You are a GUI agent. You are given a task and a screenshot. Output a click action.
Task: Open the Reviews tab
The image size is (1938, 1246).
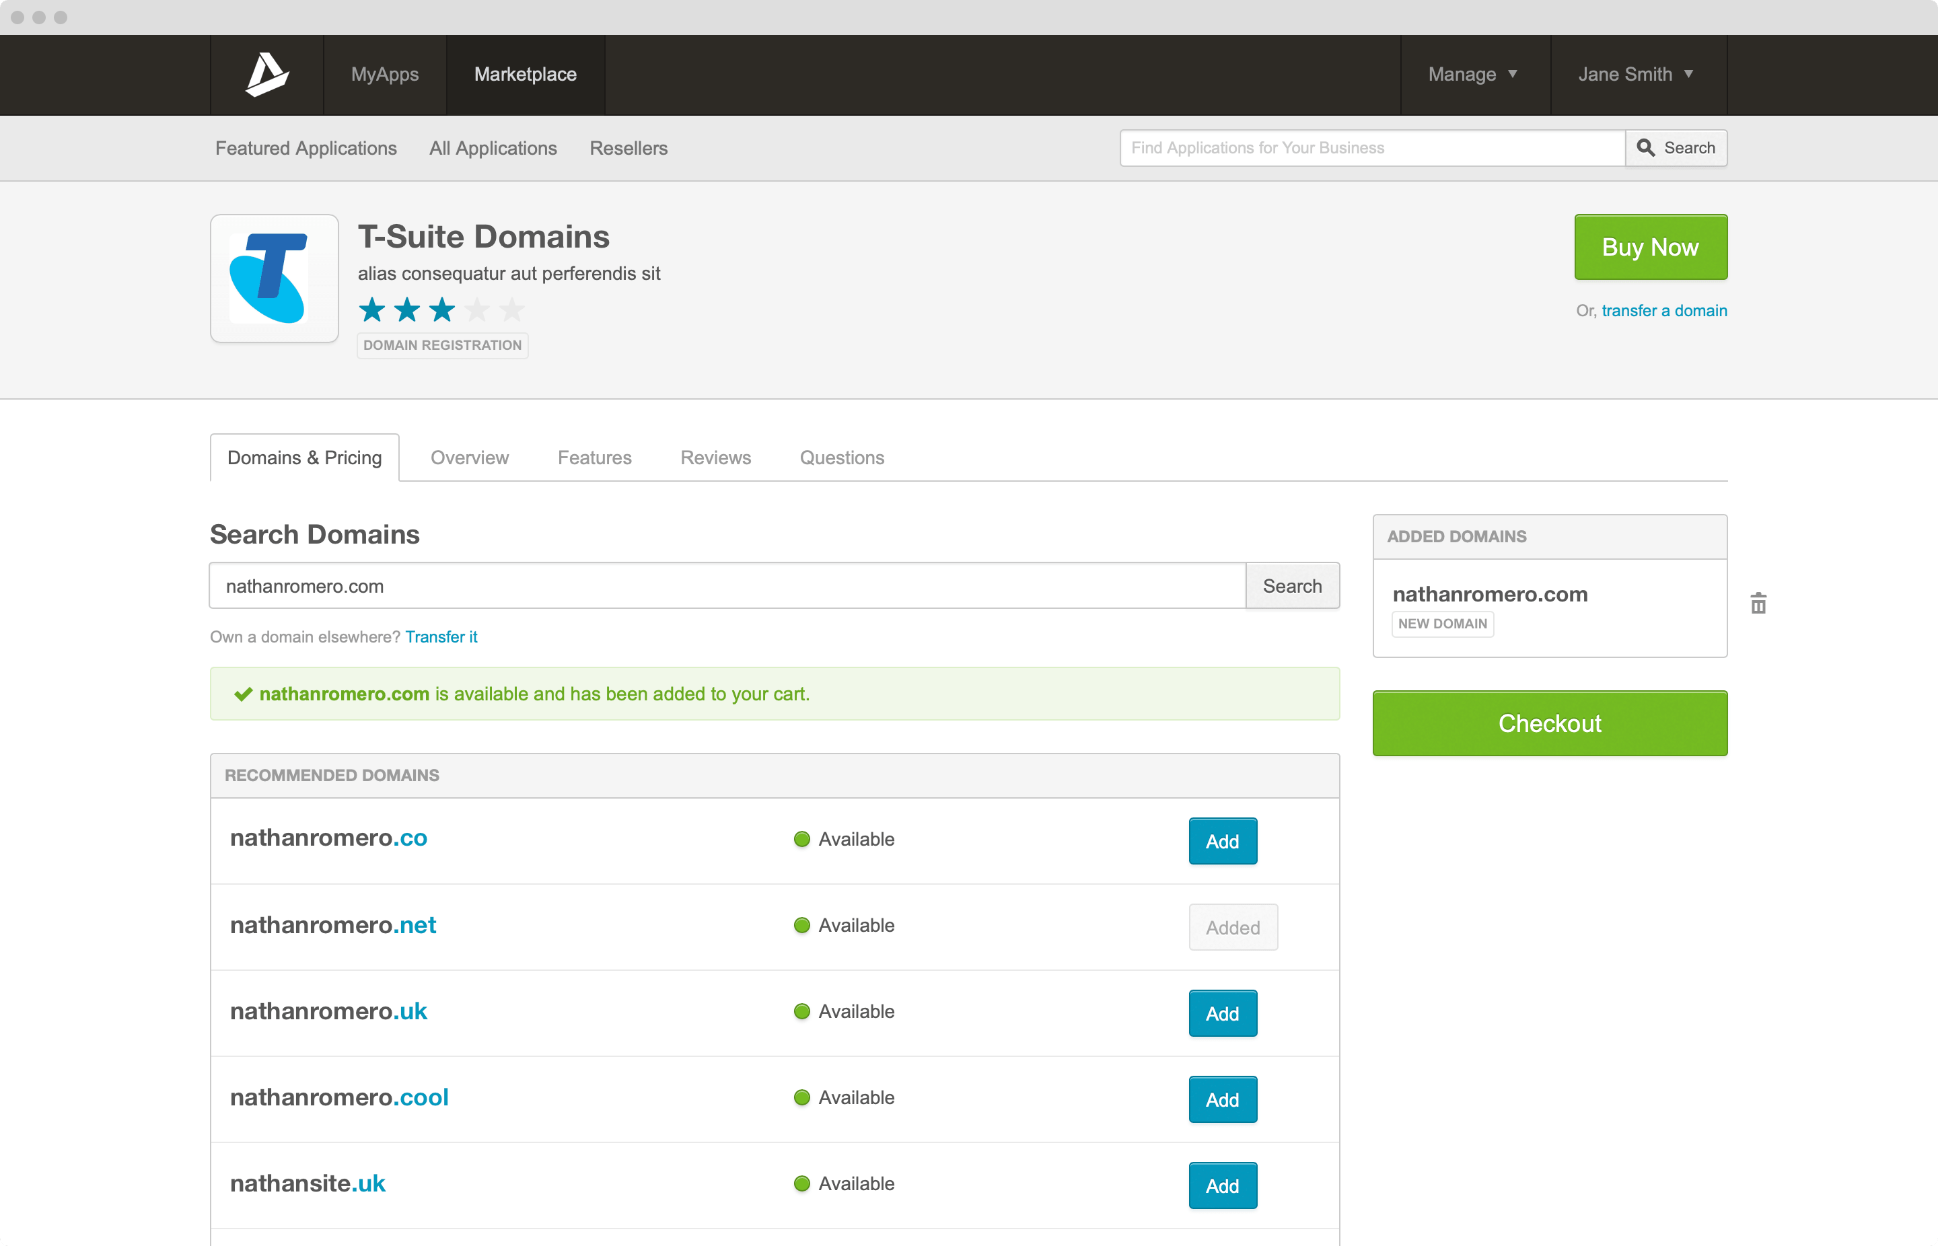715,458
